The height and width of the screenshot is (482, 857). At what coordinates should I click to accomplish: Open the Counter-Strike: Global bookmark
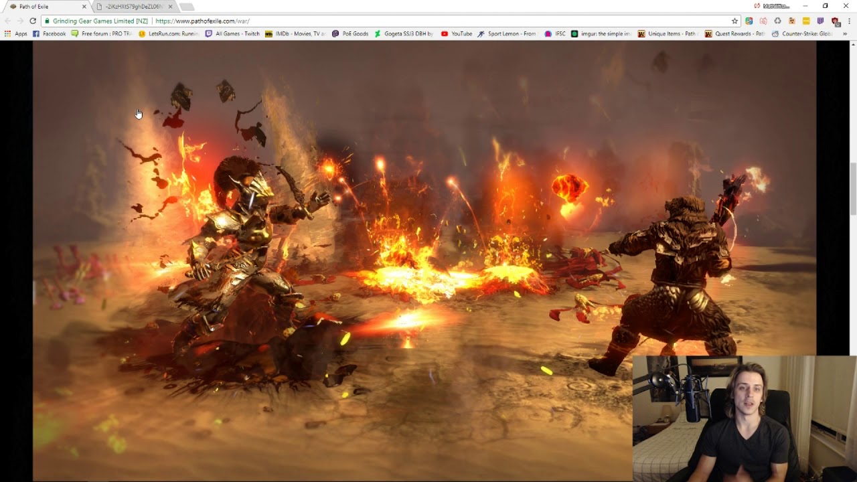tap(802, 33)
